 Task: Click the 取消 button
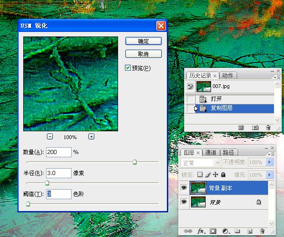(x=144, y=54)
